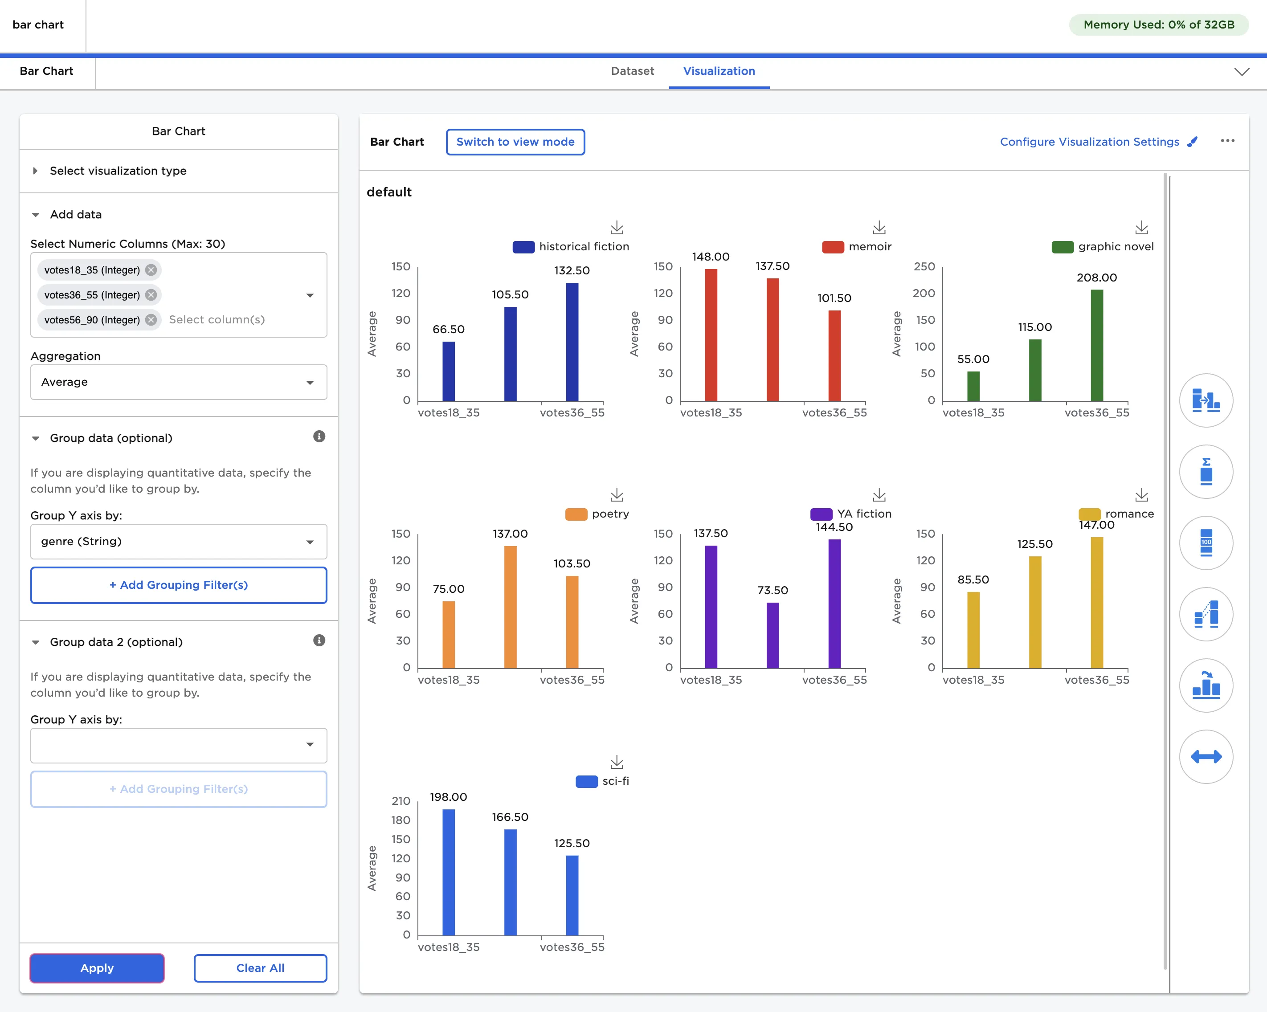Remove the votes18_35 column chip
This screenshot has height=1012, width=1267.
pyautogui.click(x=151, y=270)
